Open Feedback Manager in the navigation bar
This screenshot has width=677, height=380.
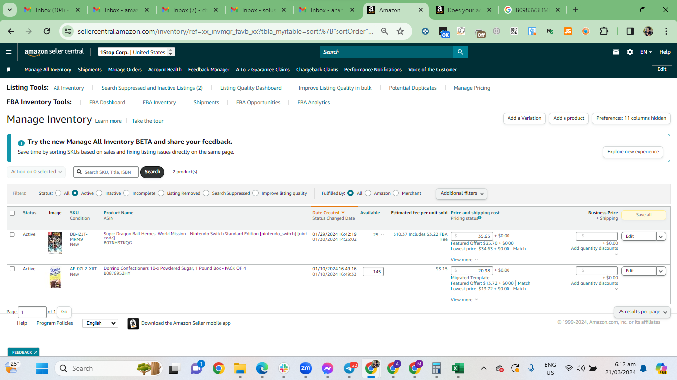[x=209, y=70]
